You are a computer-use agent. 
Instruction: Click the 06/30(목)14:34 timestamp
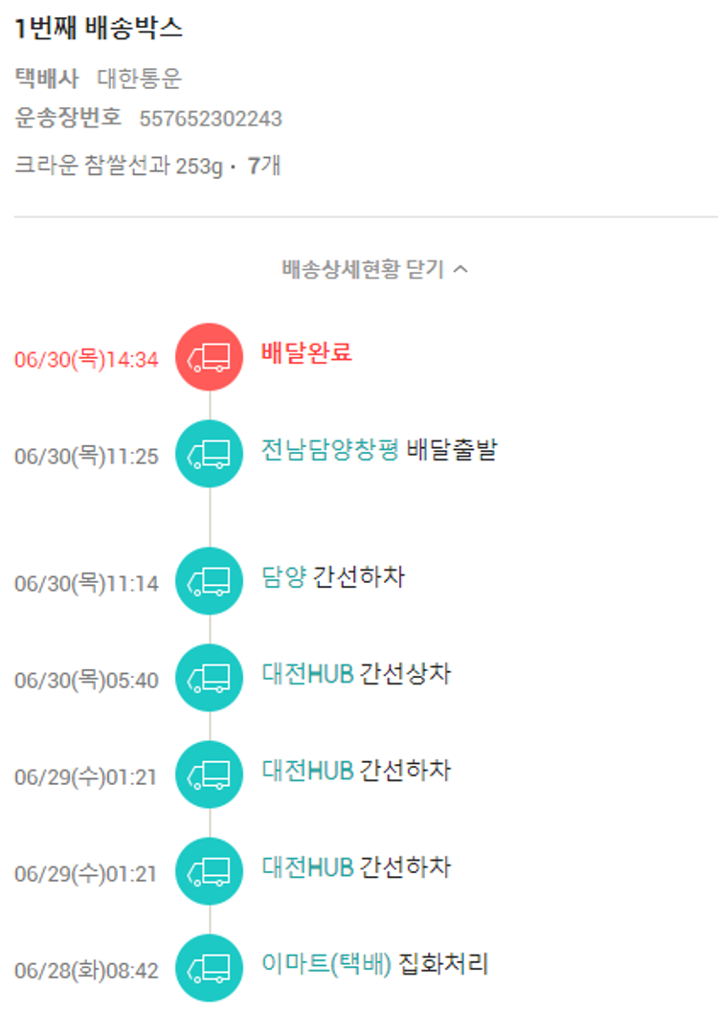pyautogui.click(x=86, y=360)
